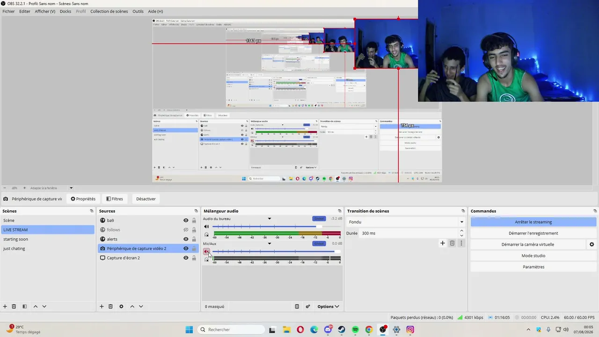
Task: Select the LIVE STREAM scene
Action: (48, 230)
